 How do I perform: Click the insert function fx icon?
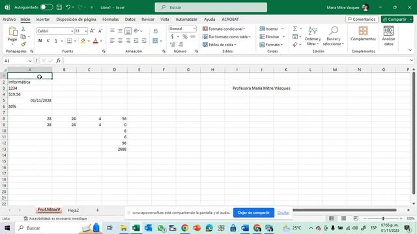tap(58, 60)
